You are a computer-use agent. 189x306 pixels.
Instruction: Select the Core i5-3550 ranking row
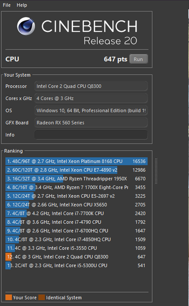[x=76, y=248]
